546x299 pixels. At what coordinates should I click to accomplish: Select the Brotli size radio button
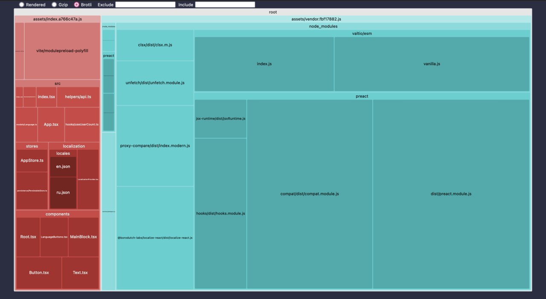[x=76, y=5]
